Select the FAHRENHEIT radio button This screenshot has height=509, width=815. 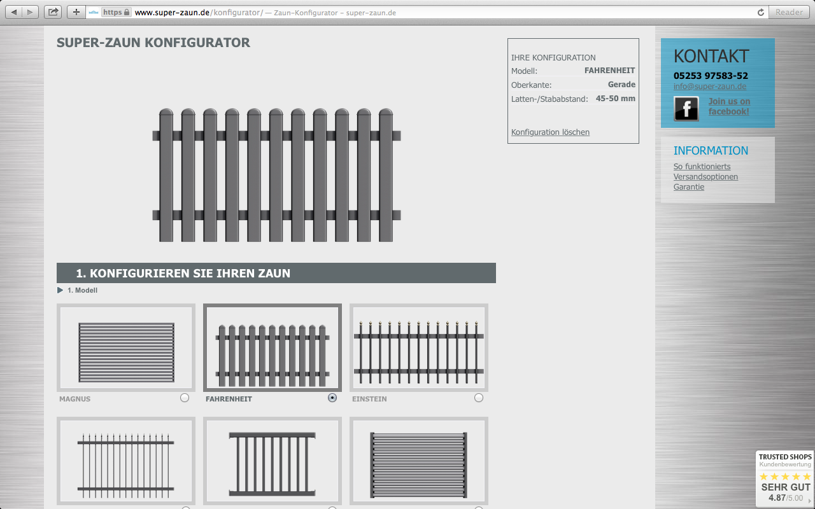[332, 398]
